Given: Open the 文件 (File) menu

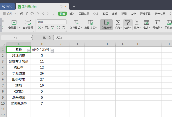Looking at the screenshot, I should coord(9,14).
